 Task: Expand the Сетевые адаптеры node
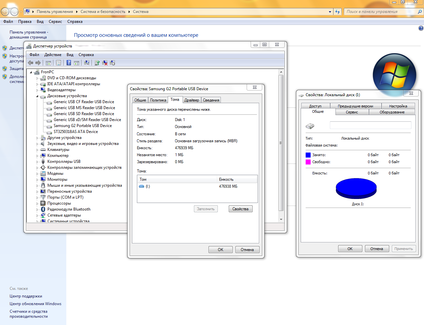click(x=37, y=216)
